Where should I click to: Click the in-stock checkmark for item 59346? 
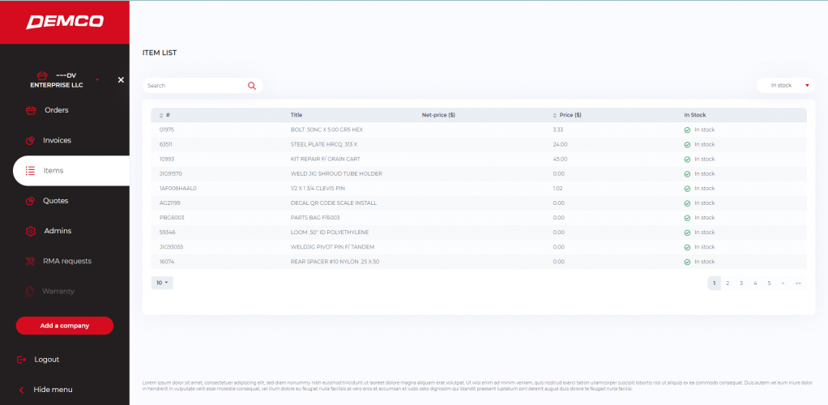point(687,232)
